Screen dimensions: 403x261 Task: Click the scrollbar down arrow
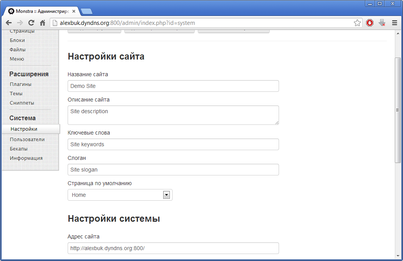pyautogui.click(x=398, y=256)
